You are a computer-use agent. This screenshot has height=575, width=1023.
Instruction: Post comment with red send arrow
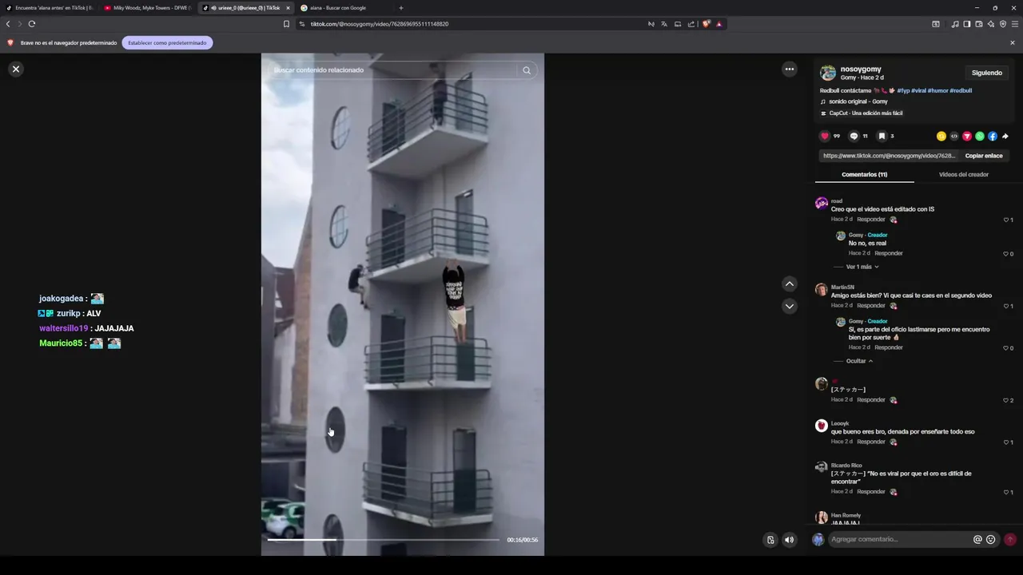[x=1010, y=540]
